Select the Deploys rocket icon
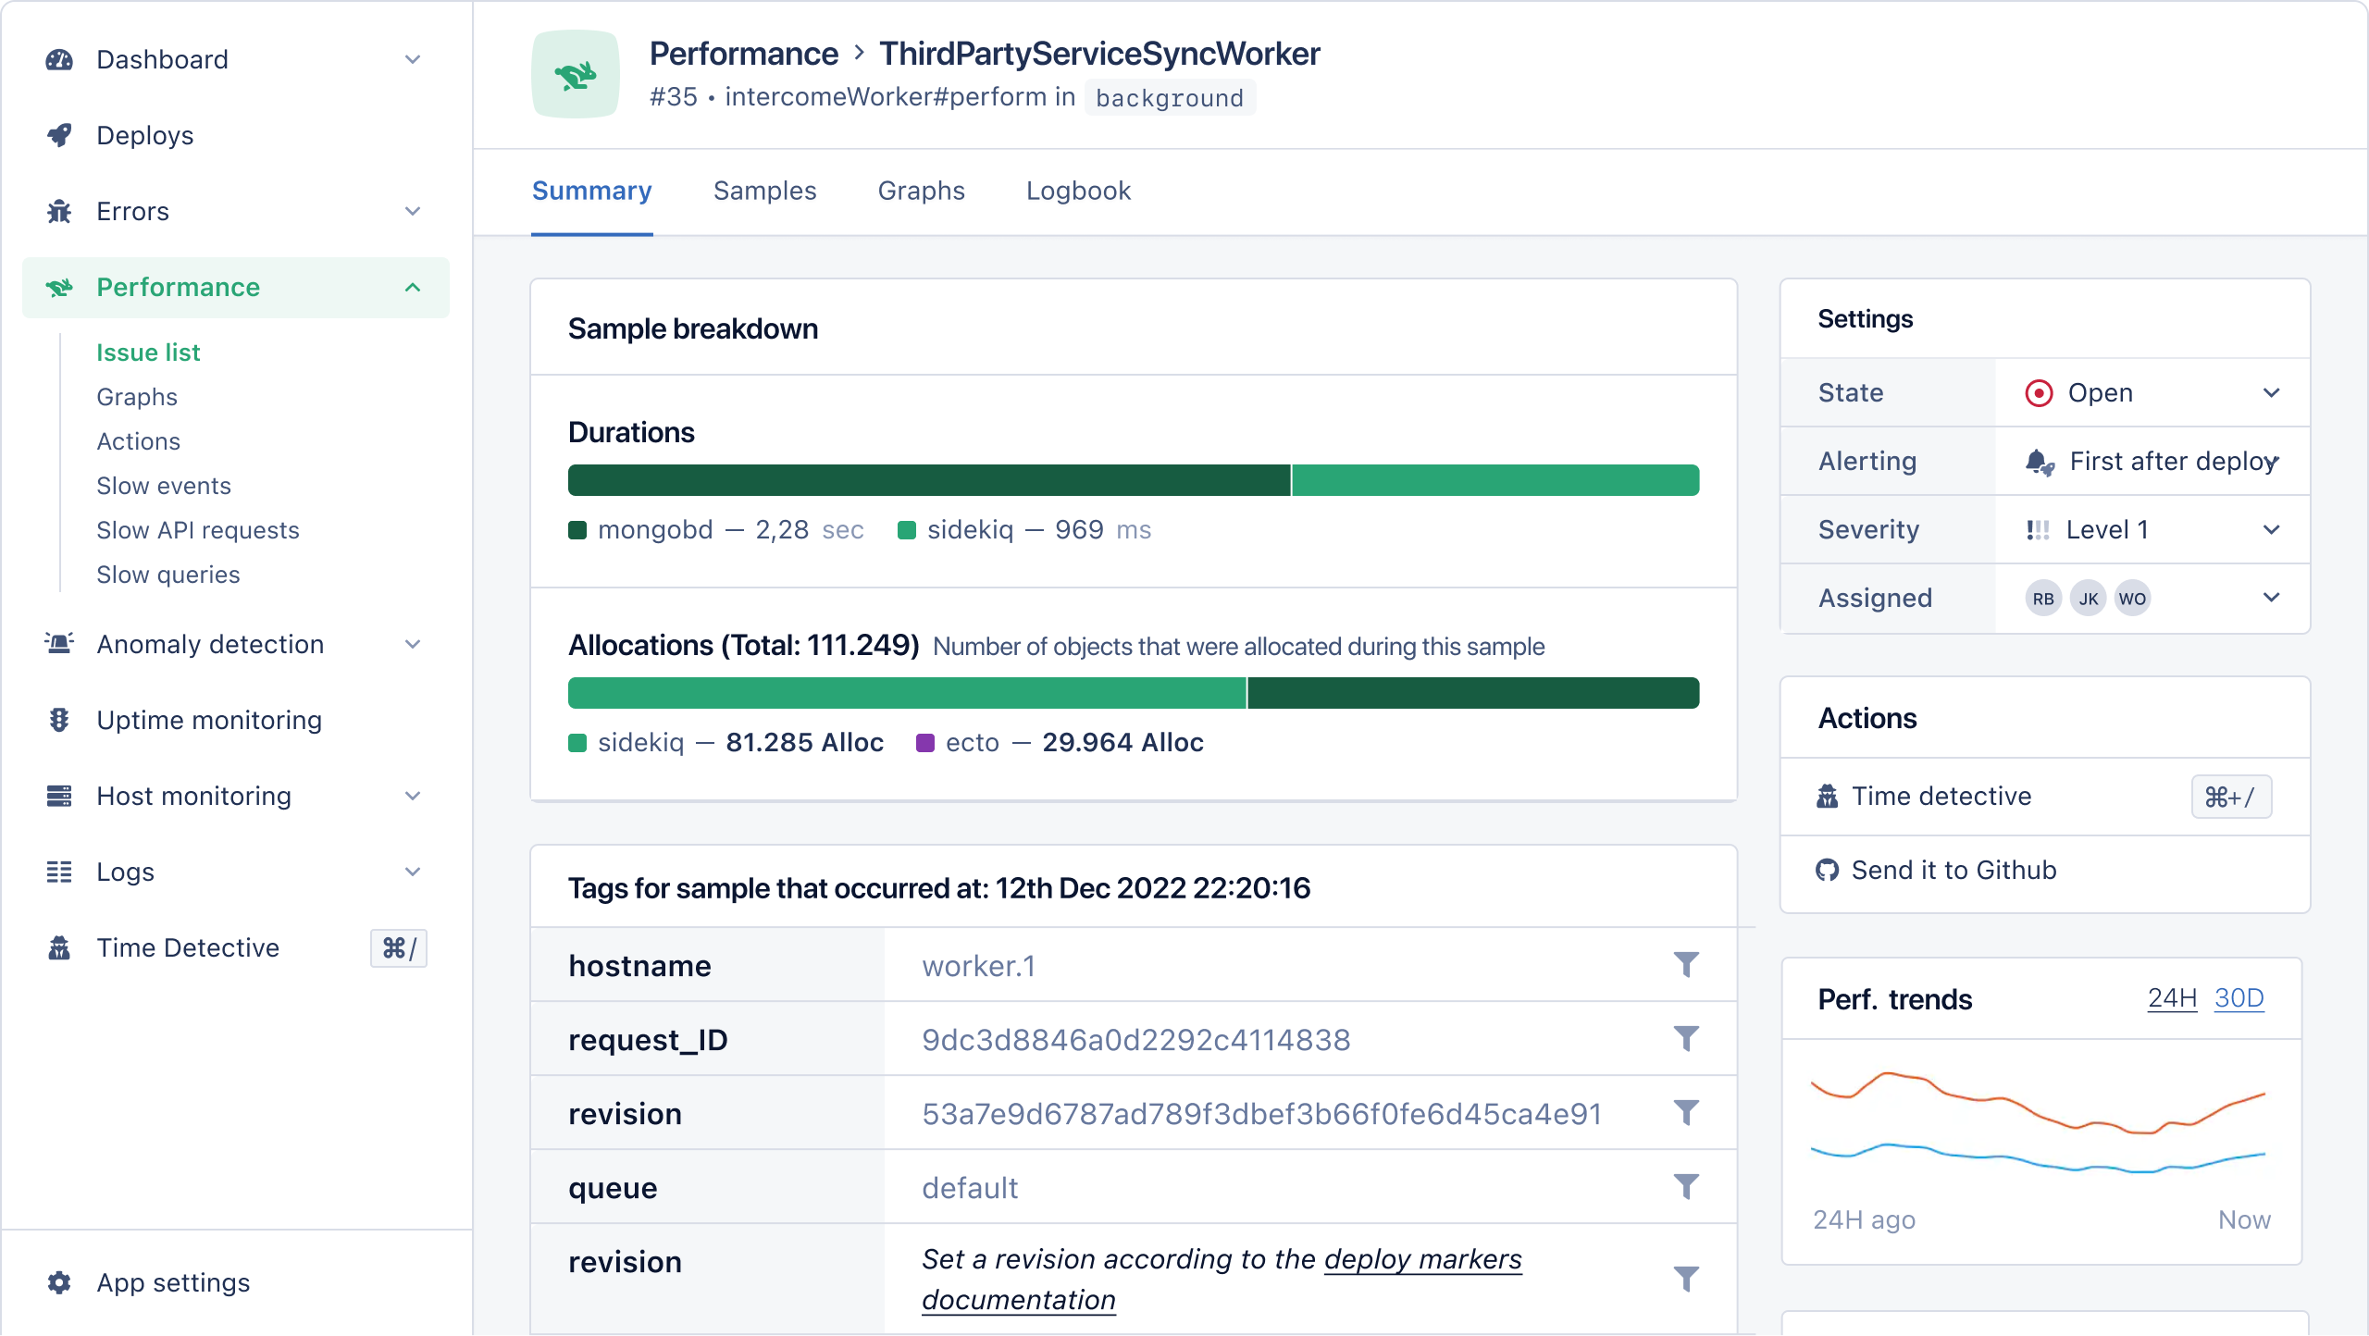 (59, 135)
